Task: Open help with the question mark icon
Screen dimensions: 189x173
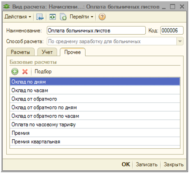Action: pos(102,17)
